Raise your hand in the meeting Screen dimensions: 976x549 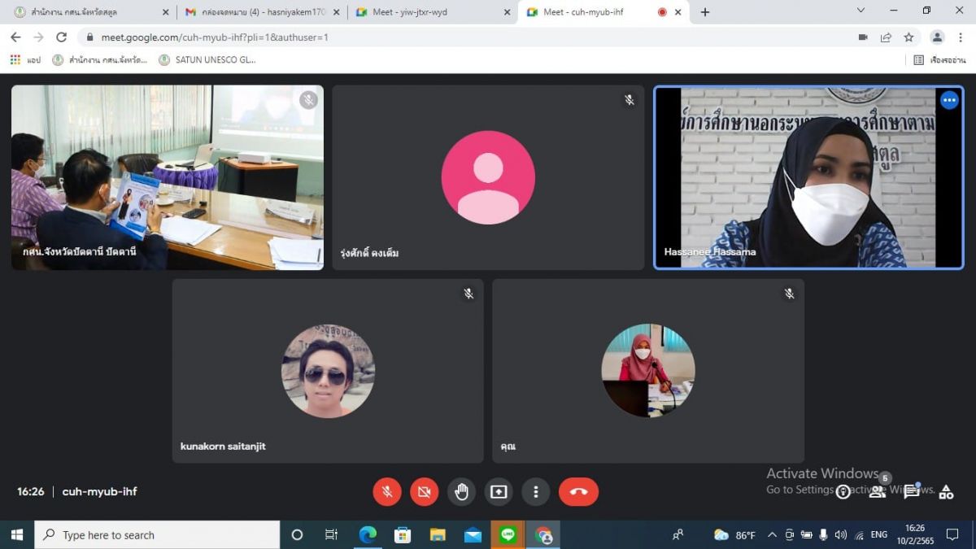(461, 491)
